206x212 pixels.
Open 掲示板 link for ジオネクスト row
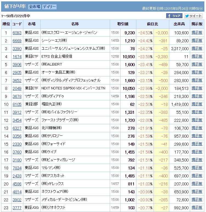click(197, 208)
